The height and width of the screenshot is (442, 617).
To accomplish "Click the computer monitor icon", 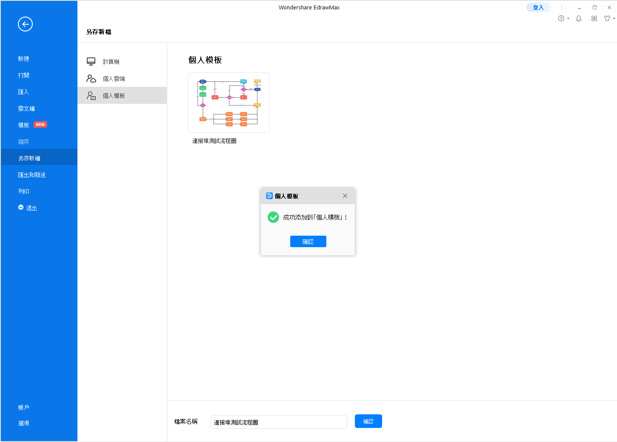I will pyautogui.click(x=91, y=62).
